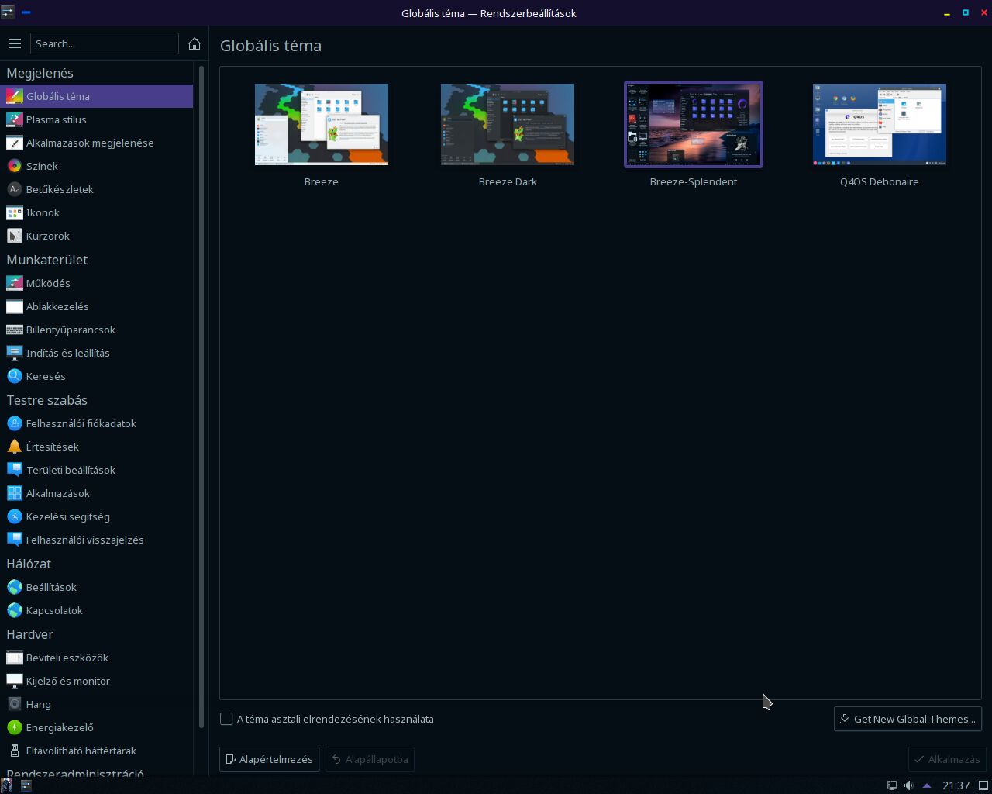Expand hidden tray icons arrow

tap(926, 785)
